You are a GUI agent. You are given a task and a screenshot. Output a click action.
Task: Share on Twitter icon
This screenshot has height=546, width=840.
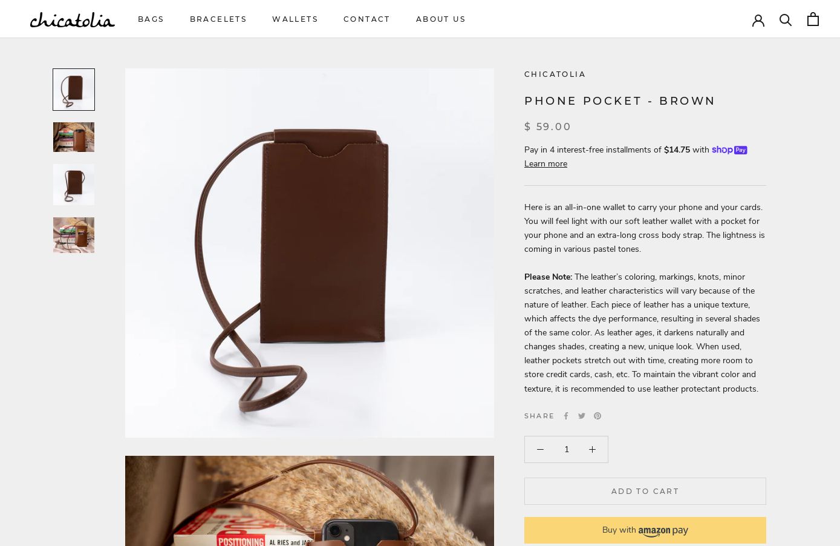pos(582,416)
